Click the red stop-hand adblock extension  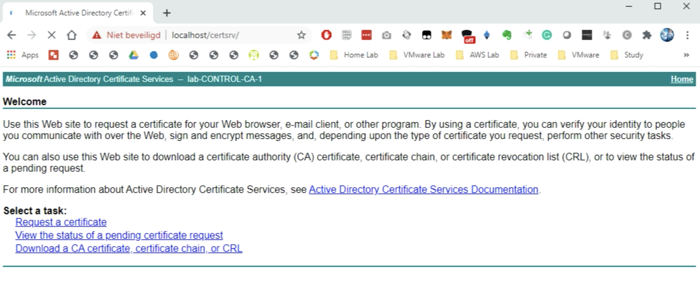coord(326,35)
